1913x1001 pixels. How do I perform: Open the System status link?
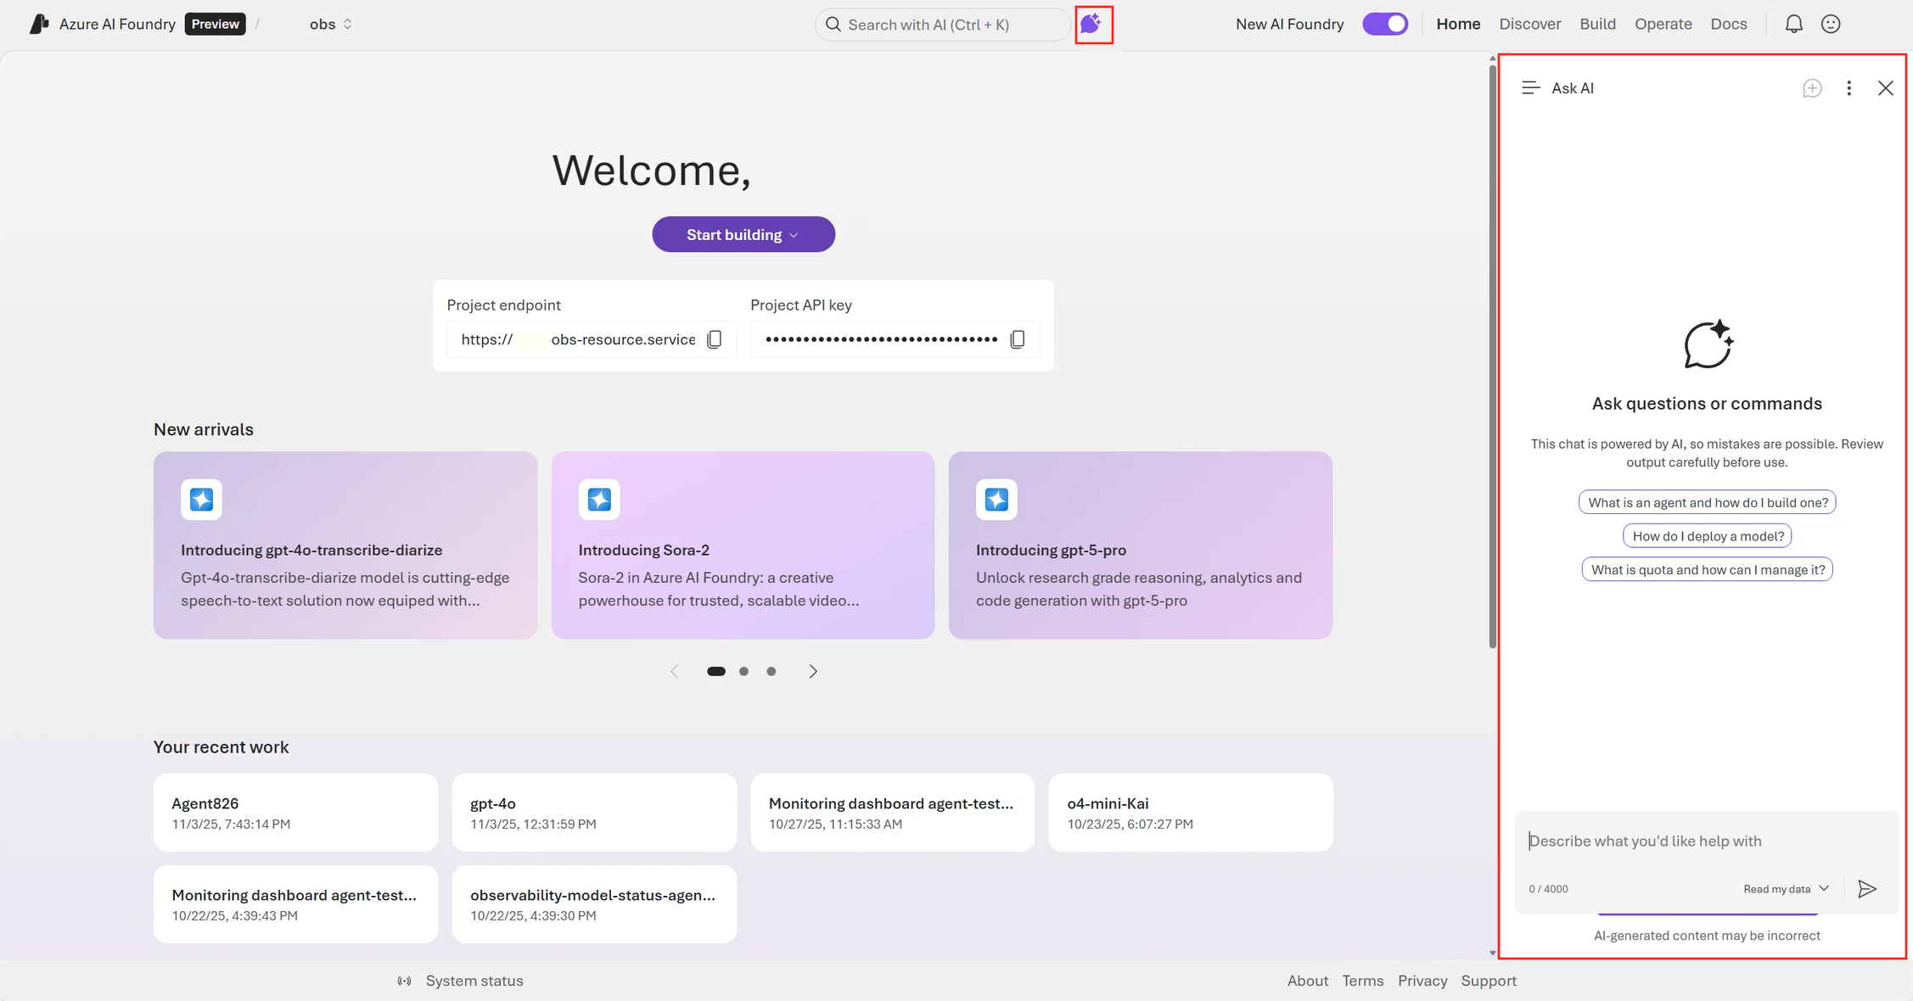point(474,981)
